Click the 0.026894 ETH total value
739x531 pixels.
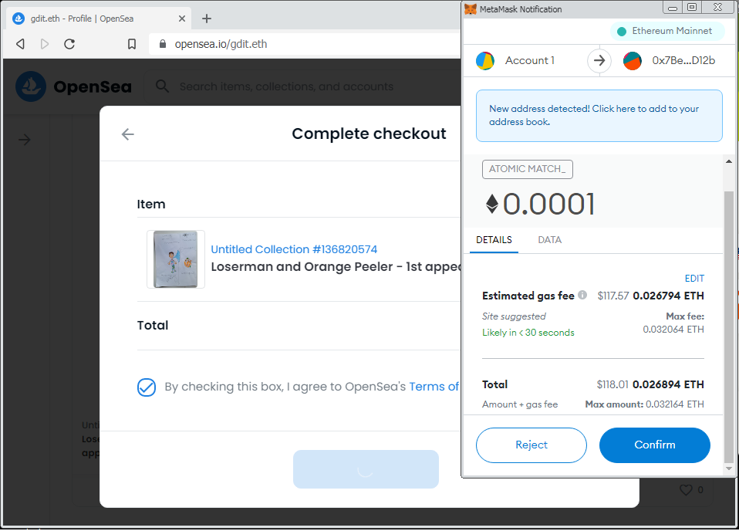pos(668,384)
